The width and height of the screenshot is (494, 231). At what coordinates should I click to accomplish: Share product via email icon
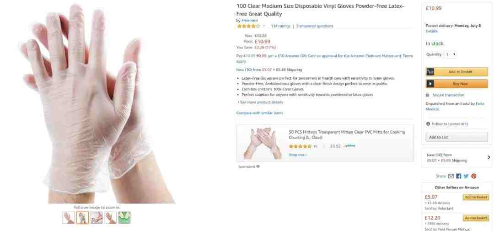[x=451, y=176]
